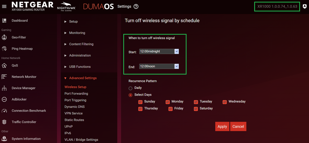Open the End time dropdown
This screenshot has height=143, width=309.
click(176, 66)
